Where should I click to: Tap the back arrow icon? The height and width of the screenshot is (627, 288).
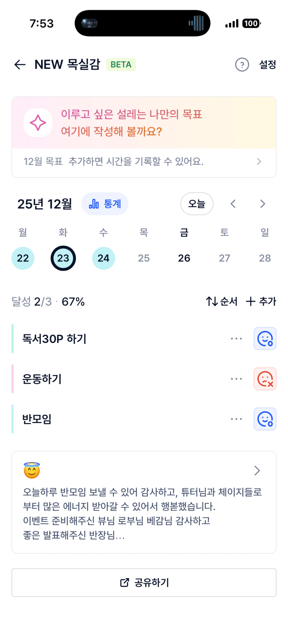(20, 65)
